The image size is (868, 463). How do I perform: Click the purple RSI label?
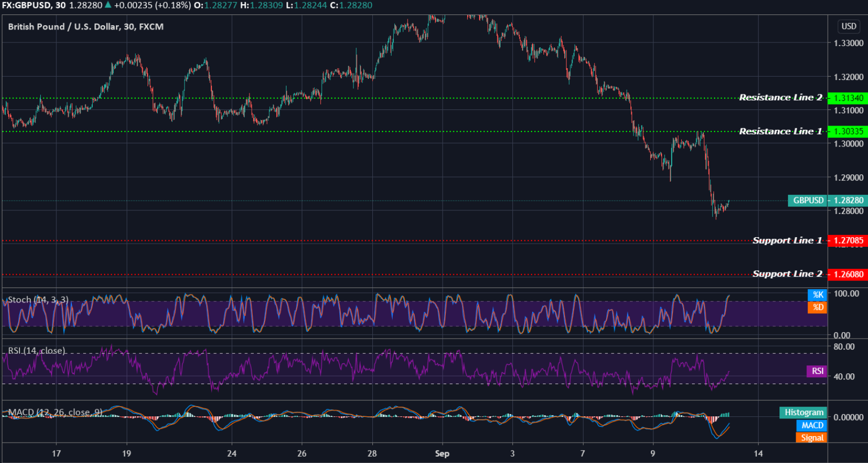click(x=817, y=371)
